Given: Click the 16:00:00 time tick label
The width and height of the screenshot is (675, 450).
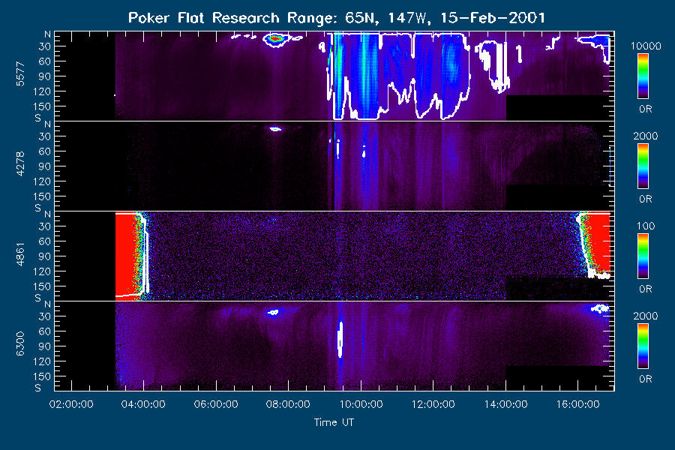Looking at the screenshot, I should click(577, 404).
